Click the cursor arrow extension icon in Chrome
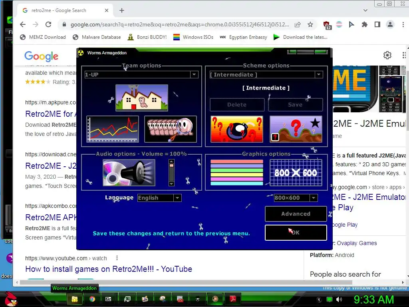Viewport: 409px width, 307px height. (351, 24)
